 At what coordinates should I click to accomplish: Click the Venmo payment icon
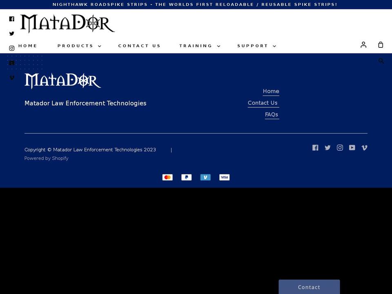205,177
